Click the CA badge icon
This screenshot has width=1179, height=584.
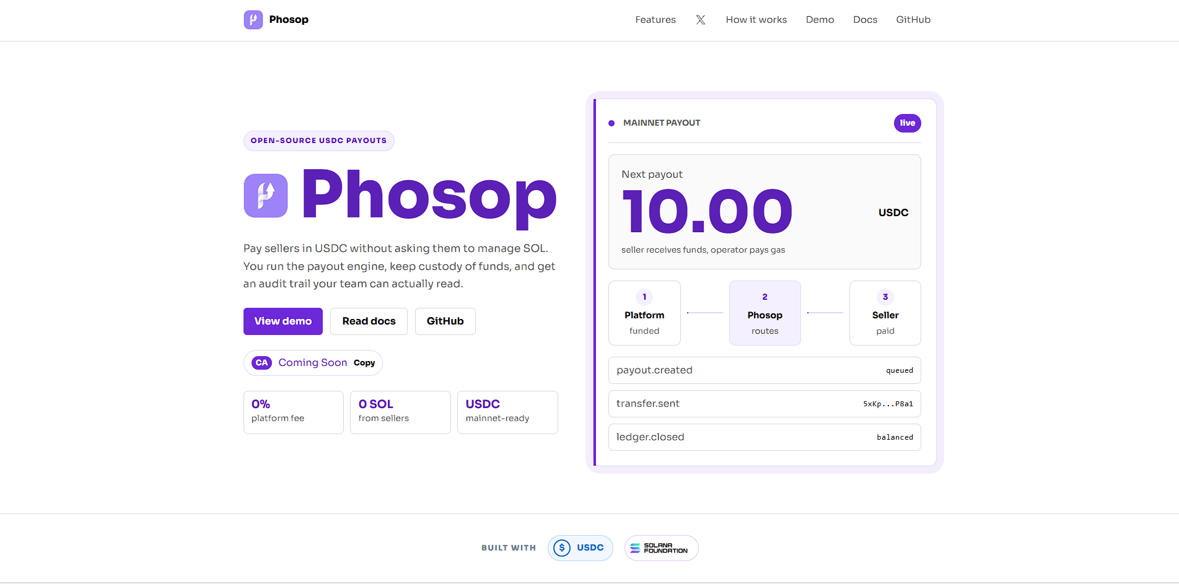pyautogui.click(x=261, y=363)
